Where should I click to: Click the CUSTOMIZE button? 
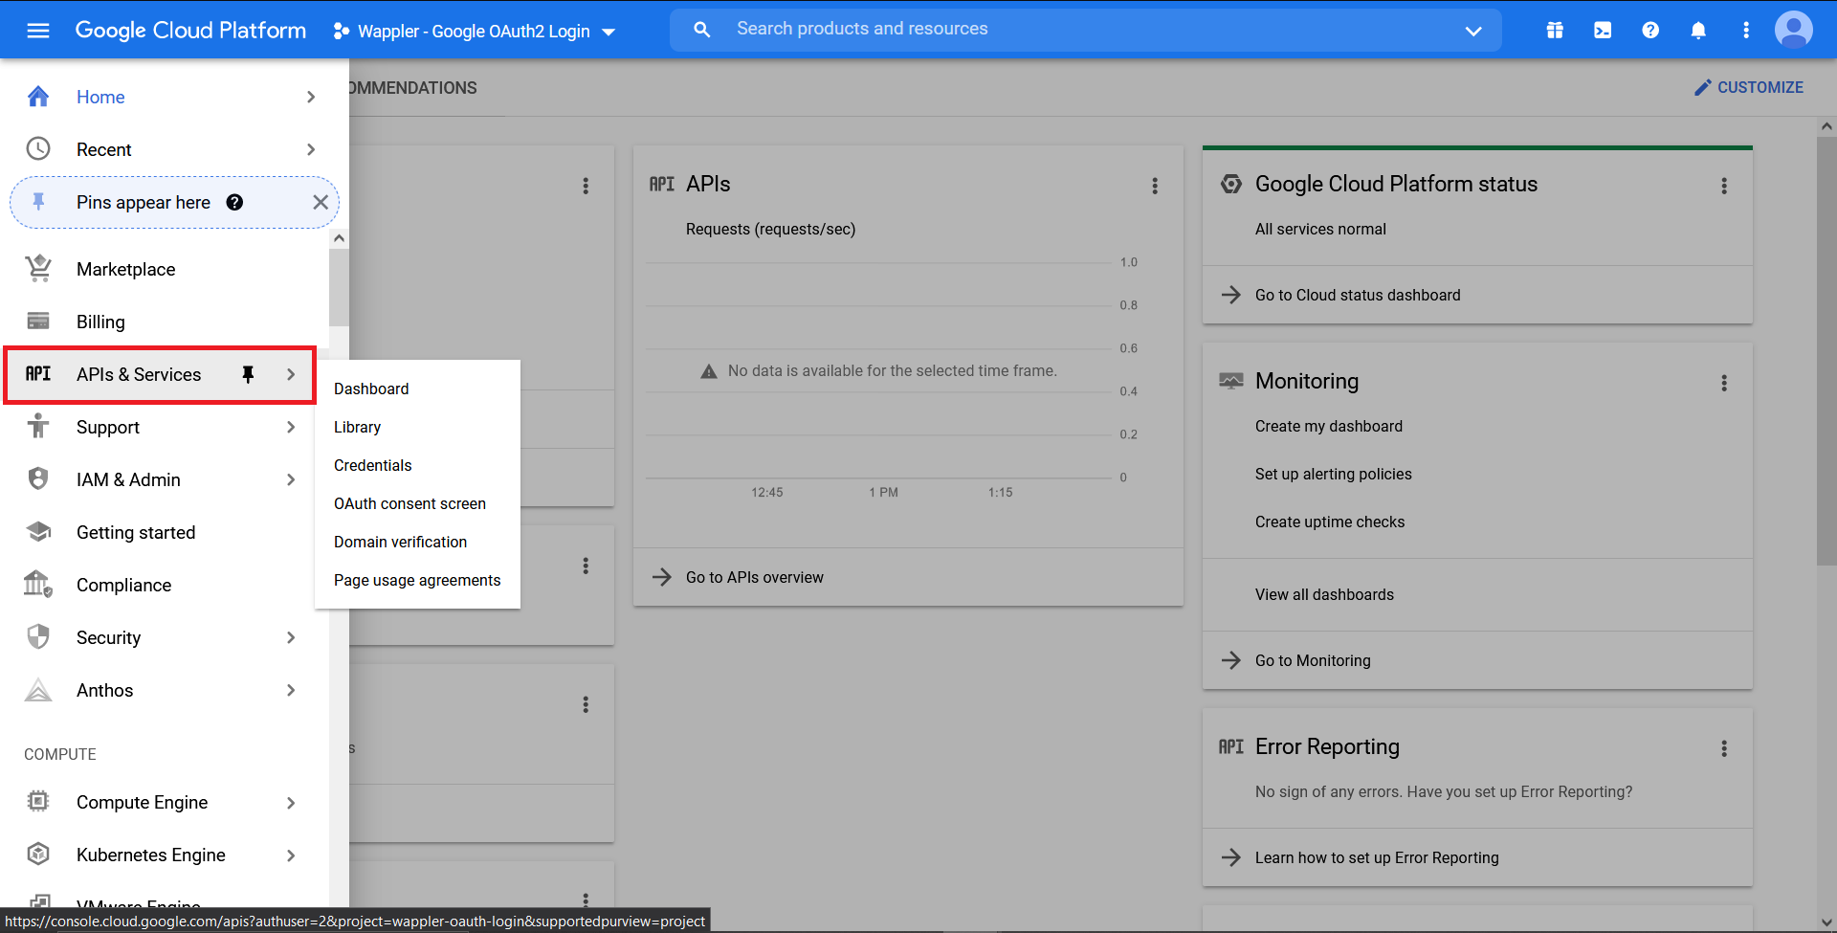[1748, 87]
